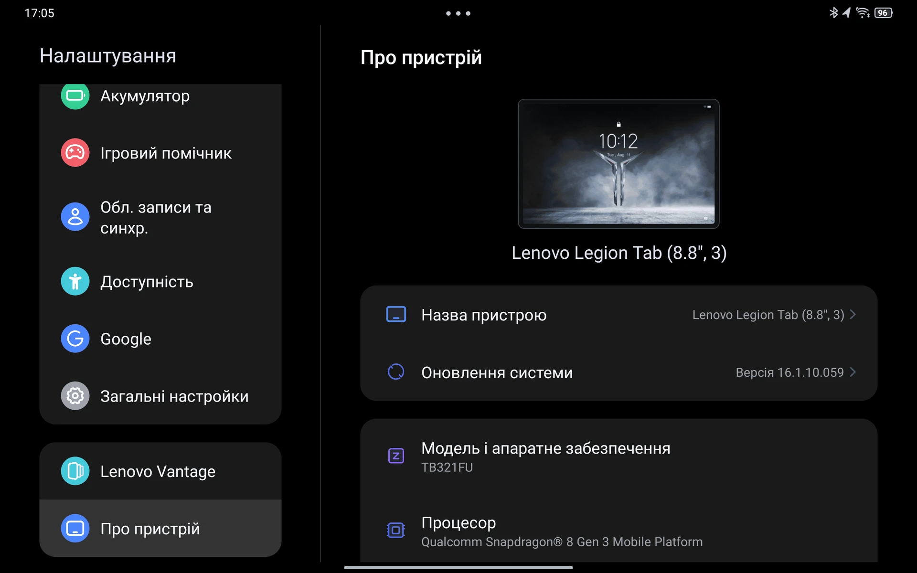Screen dimensions: 917x573
Task: Open Обл. записи та синхр. settings
Action: [x=160, y=217]
